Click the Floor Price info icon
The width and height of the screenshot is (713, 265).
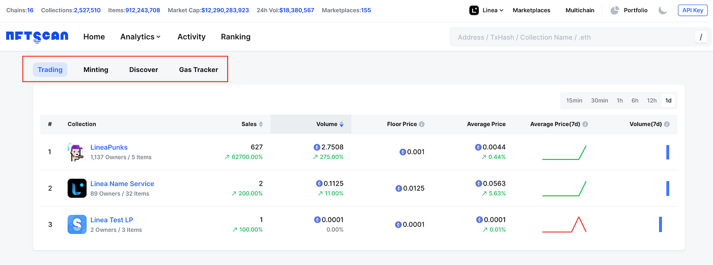[x=422, y=124]
